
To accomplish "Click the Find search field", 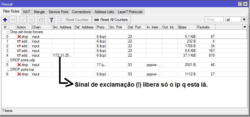I will point(214,20).
